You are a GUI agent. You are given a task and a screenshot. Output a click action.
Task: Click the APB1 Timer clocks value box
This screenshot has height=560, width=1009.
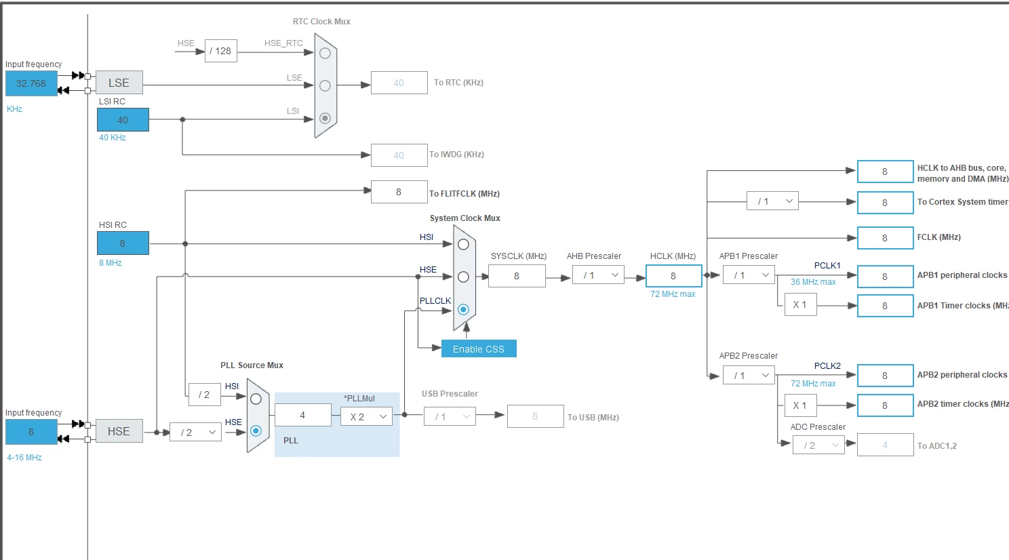(885, 306)
